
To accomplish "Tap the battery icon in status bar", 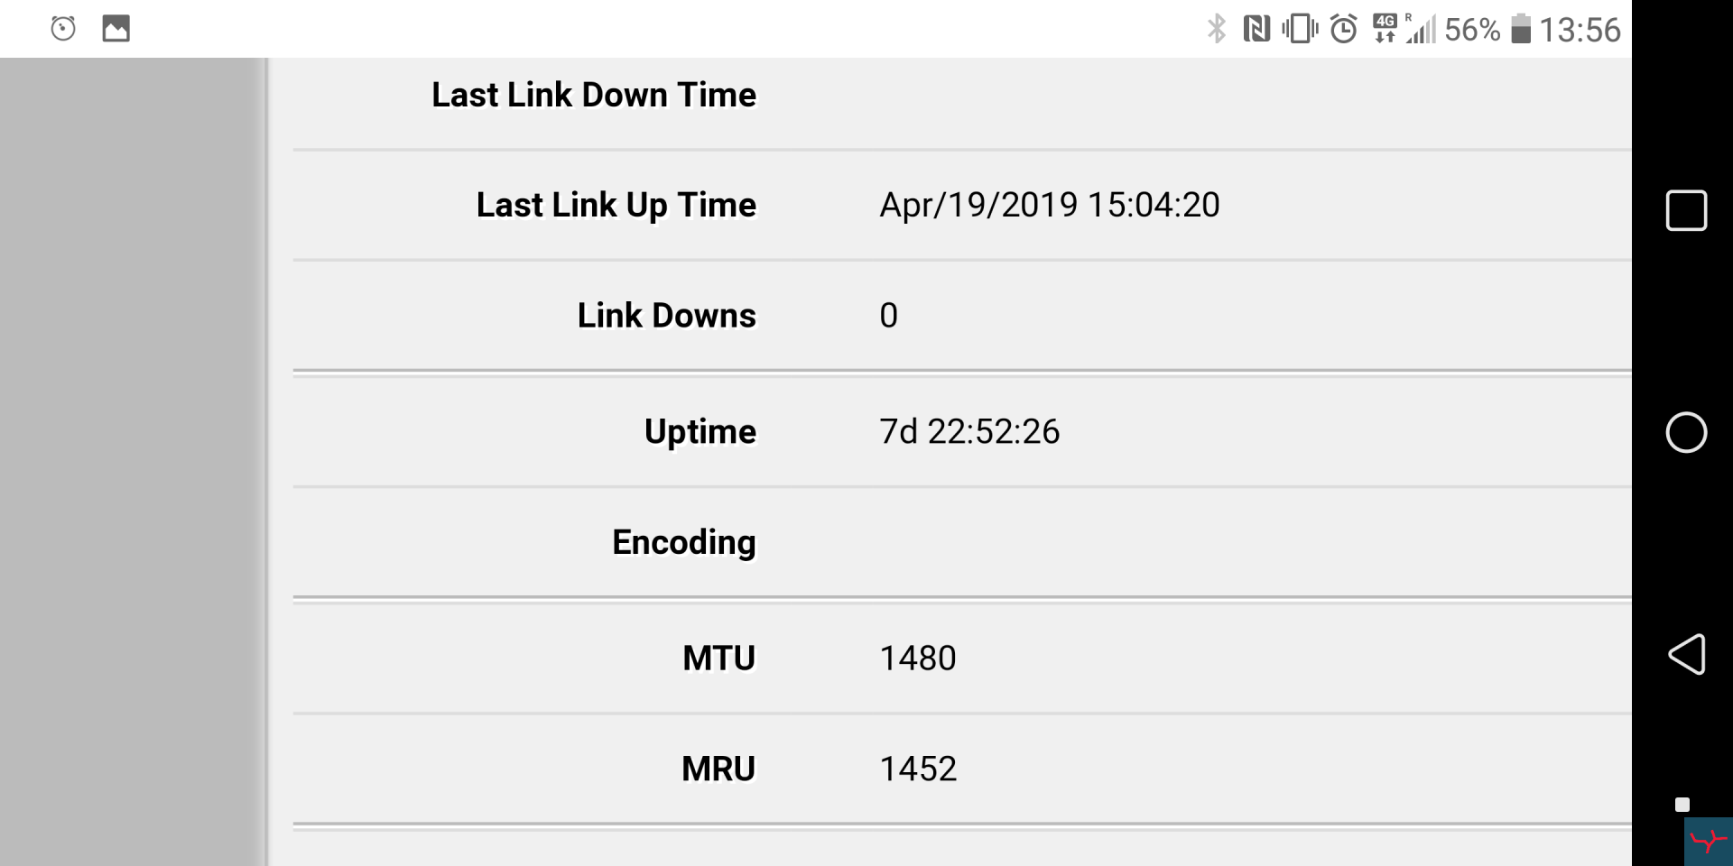I will point(1521,29).
